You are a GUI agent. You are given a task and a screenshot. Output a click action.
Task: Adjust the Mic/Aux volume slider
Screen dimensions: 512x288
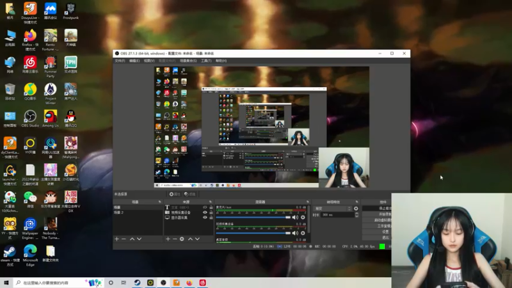pyautogui.click(x=253, y=218)
